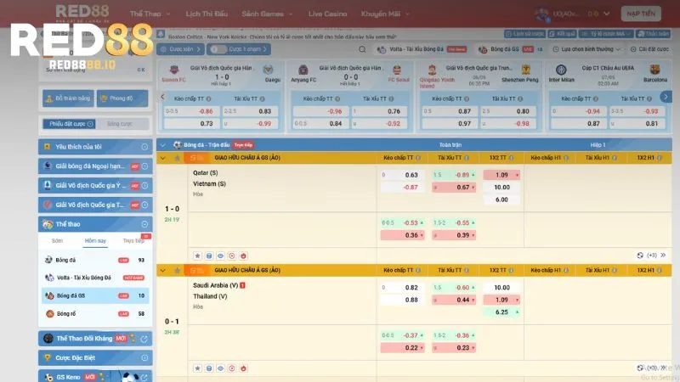Click the Inter Milan team crest
The height and width of the screenshot is (382, 680).
pos(561,70)
